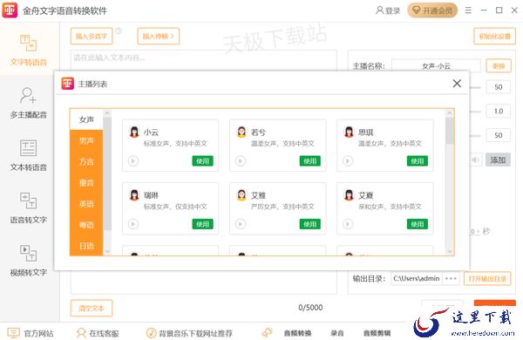The image size is (523, 340).
Task: Open the 在线客服 link
Action: [x=98, y=333]
